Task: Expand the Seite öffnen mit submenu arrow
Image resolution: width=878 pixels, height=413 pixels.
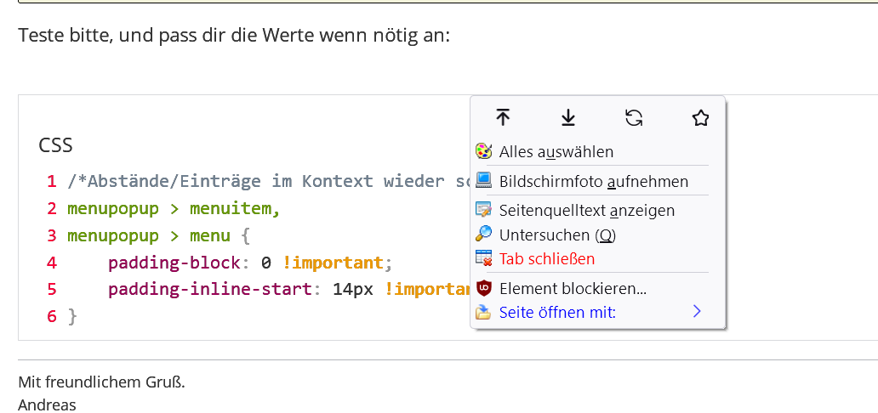Action: 697,312
